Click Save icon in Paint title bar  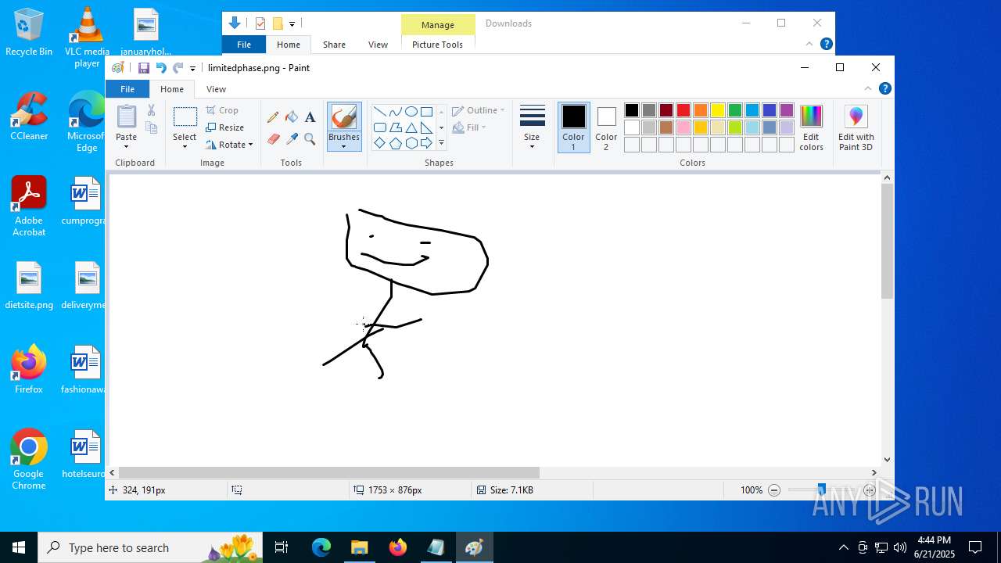pos(144,68)
